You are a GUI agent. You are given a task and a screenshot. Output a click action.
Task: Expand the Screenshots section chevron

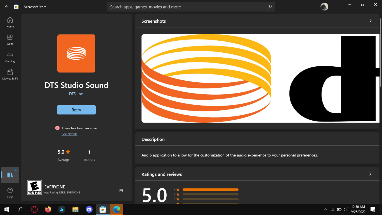[371, 21]
